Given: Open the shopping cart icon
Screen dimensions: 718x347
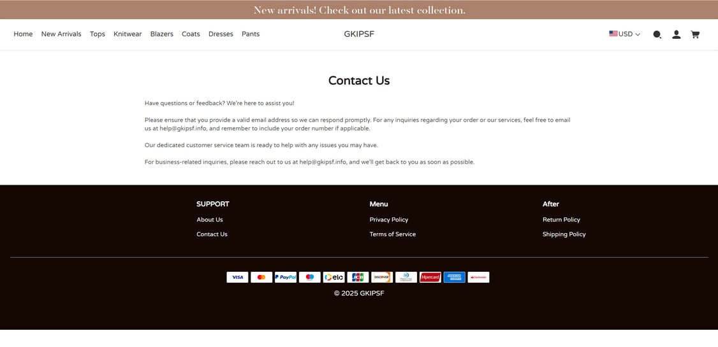Looking at the screenshot, I should point(695,34).
